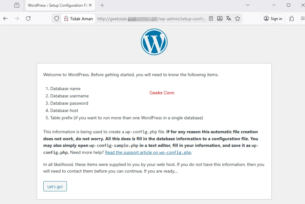Go forward to the next page

[17, 19]
